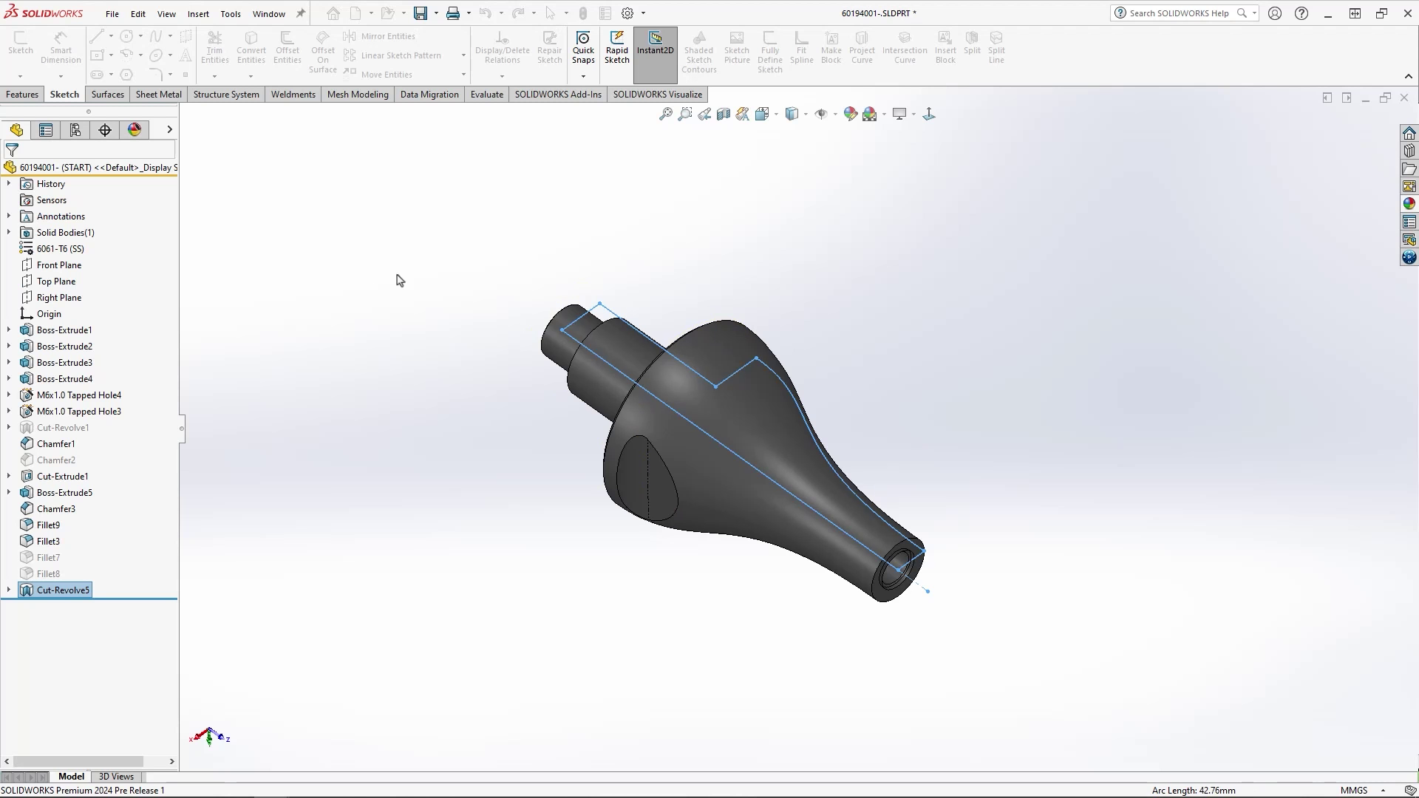Open the Insert menu

198,13
